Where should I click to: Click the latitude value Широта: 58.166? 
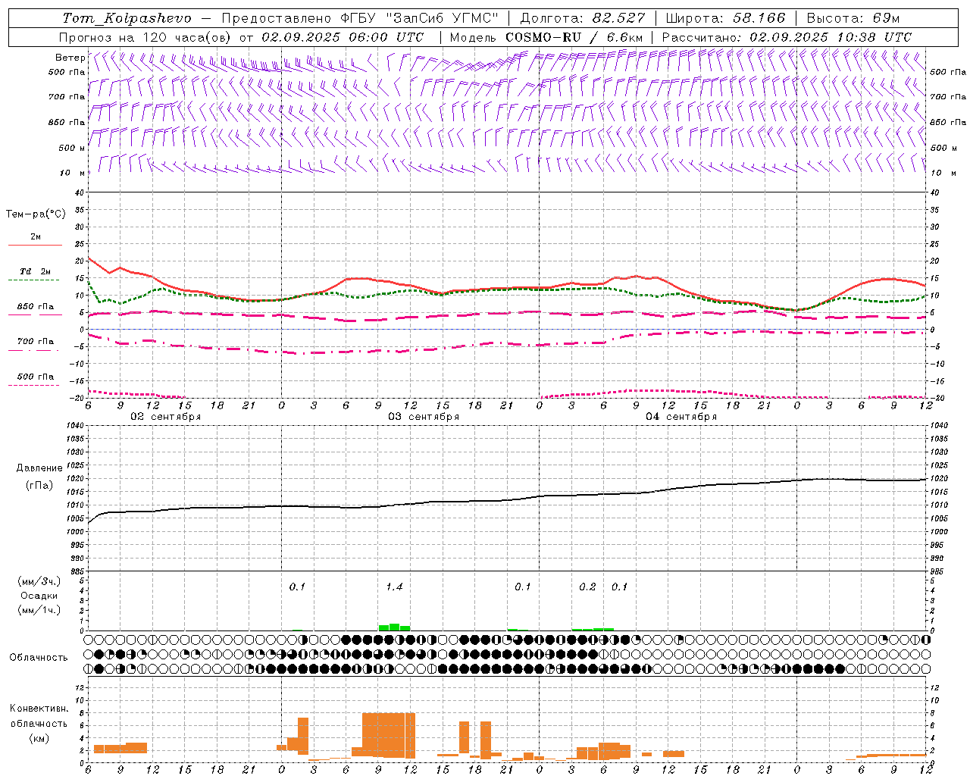tap(726, 18)
